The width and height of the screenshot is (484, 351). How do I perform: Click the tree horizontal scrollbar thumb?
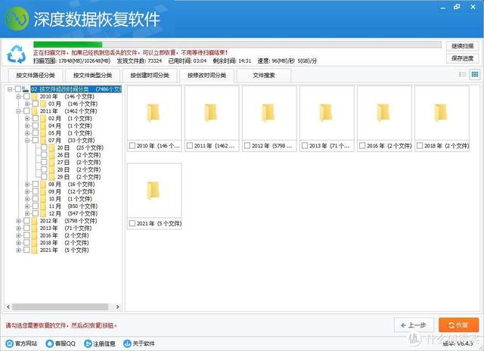tap(60, 307)
